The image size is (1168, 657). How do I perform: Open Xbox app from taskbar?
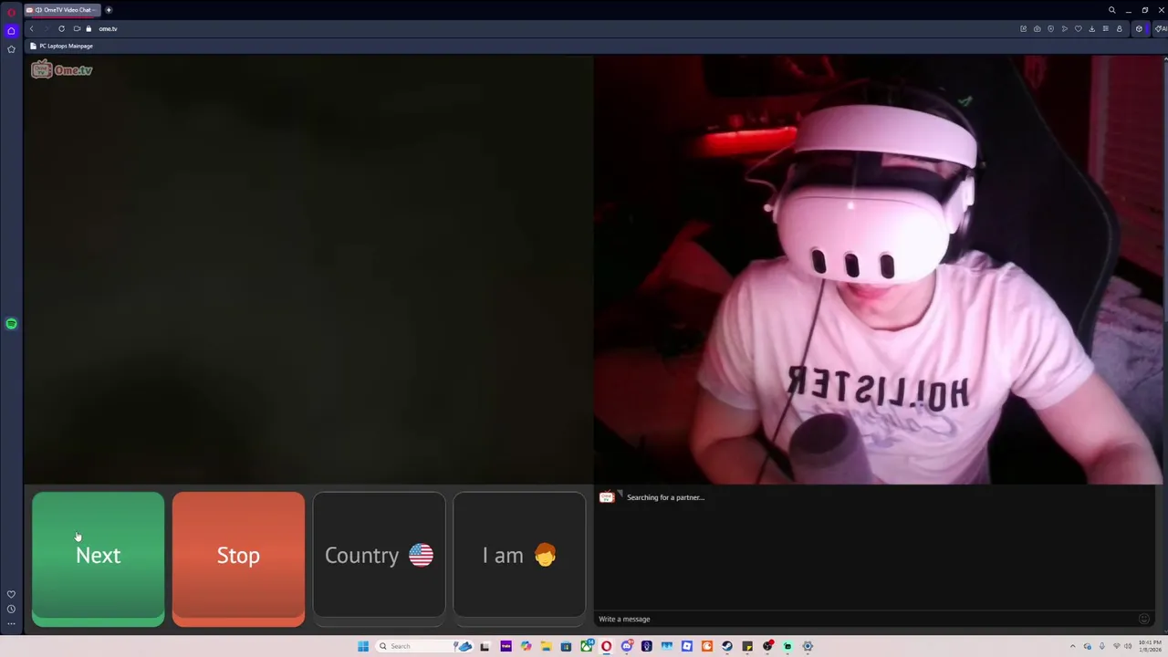tap(586, 646)
